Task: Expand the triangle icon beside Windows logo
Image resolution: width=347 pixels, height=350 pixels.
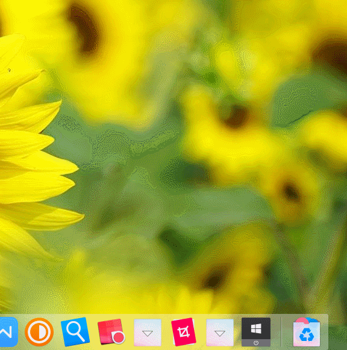Action: [x=220, y=333]
